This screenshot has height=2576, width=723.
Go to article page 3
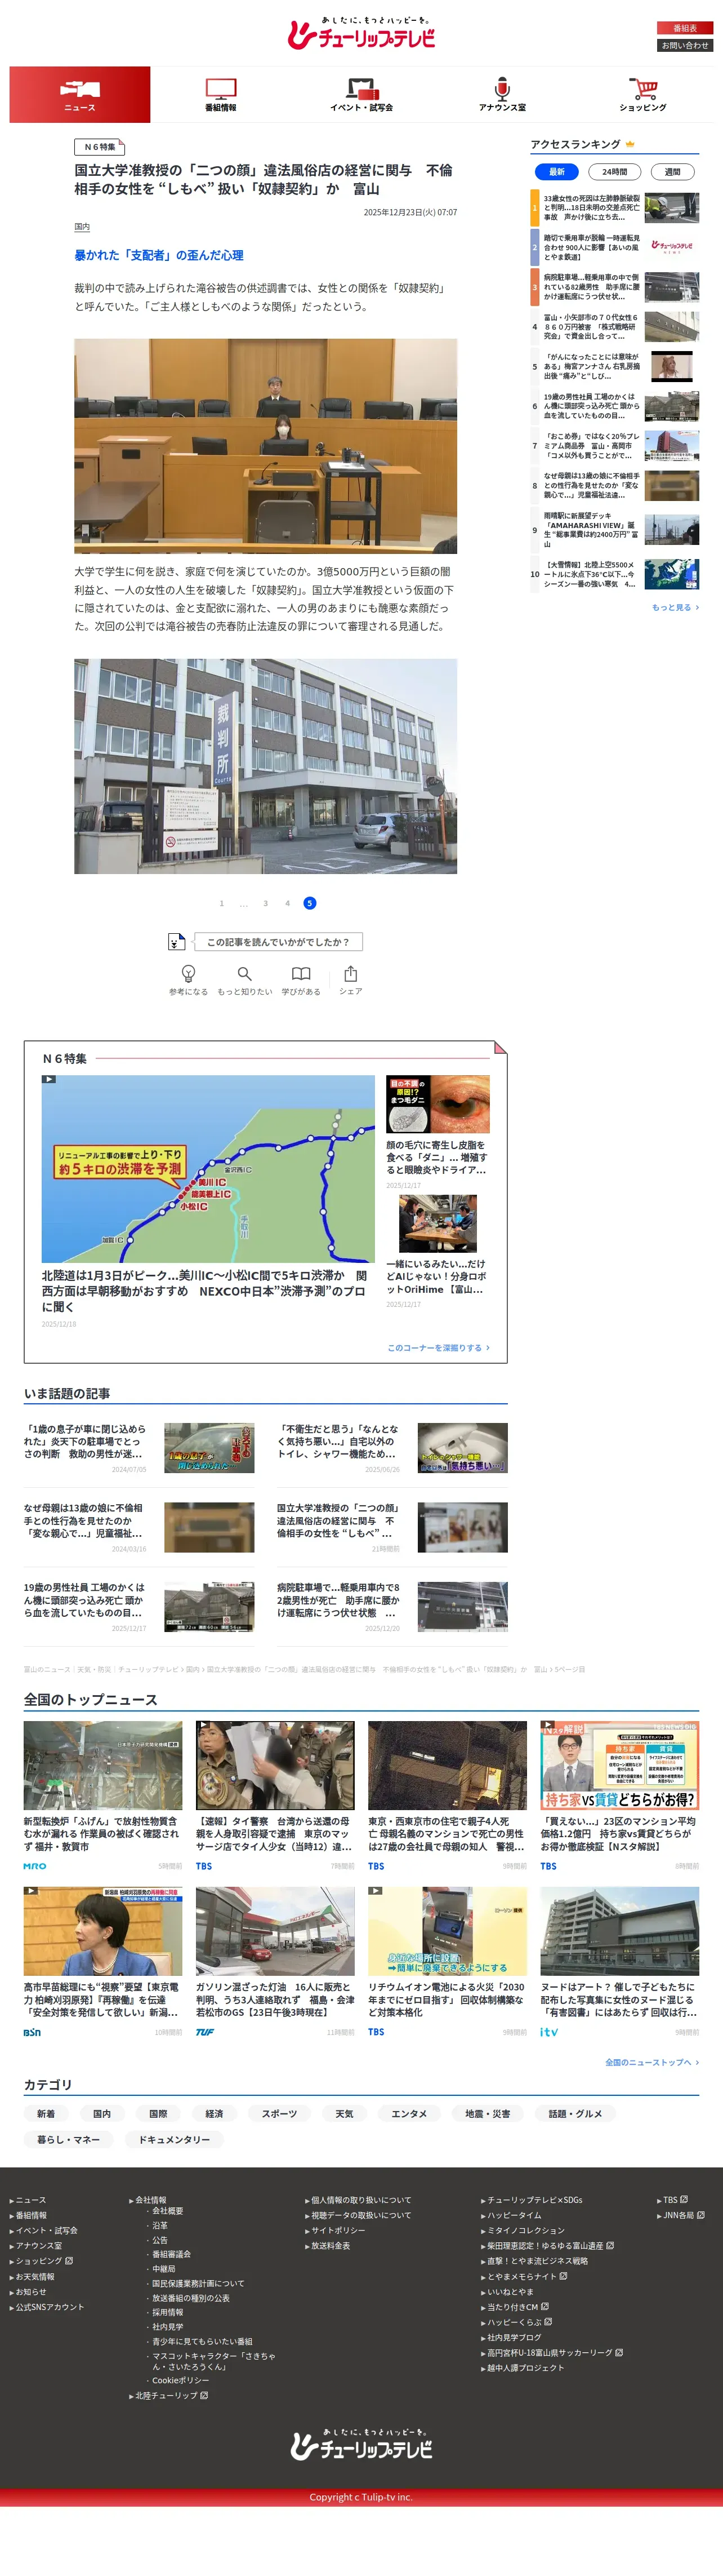point(266,903)
